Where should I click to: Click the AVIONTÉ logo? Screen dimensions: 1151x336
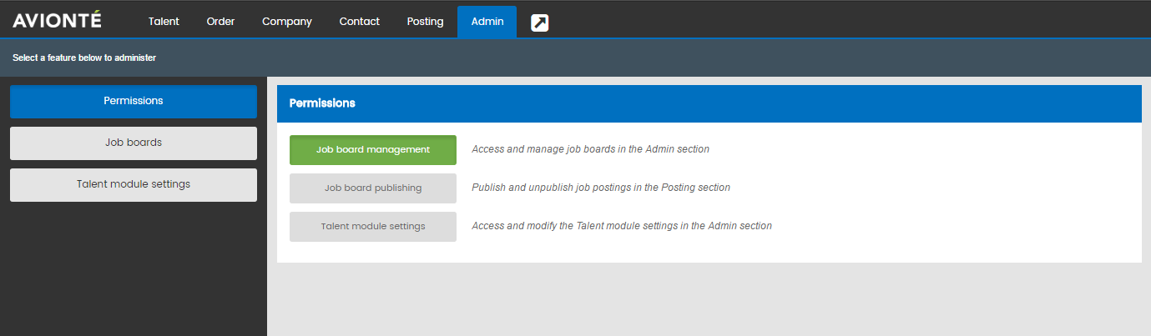coord(57,20)
